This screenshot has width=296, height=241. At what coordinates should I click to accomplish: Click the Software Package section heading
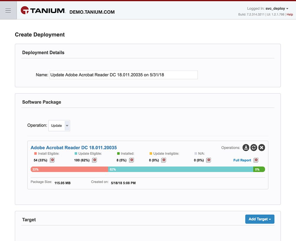tap(42, 102)
